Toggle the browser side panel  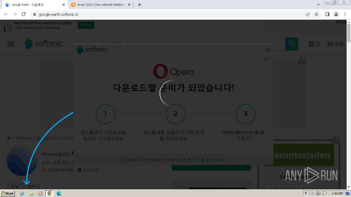tap(327, 14)
